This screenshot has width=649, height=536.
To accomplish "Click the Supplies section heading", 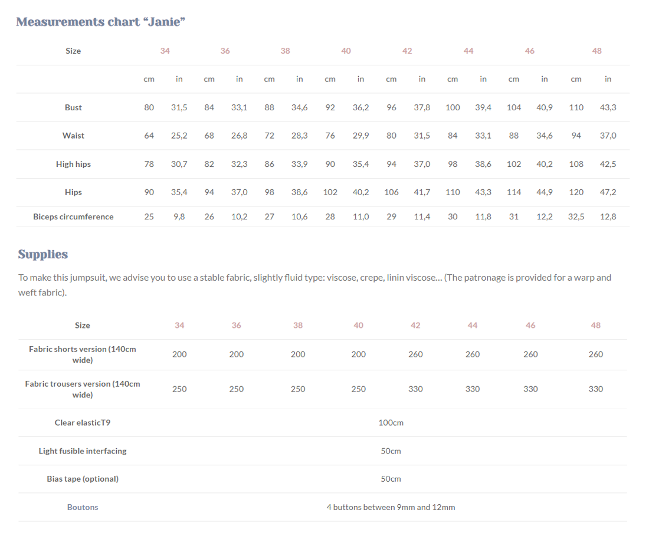I will click(42, 254).
